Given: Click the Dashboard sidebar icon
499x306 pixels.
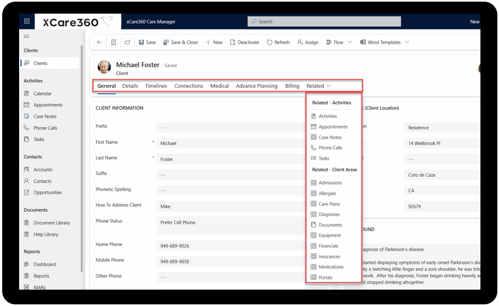Looking at the screenshot, I should (27, 264).
